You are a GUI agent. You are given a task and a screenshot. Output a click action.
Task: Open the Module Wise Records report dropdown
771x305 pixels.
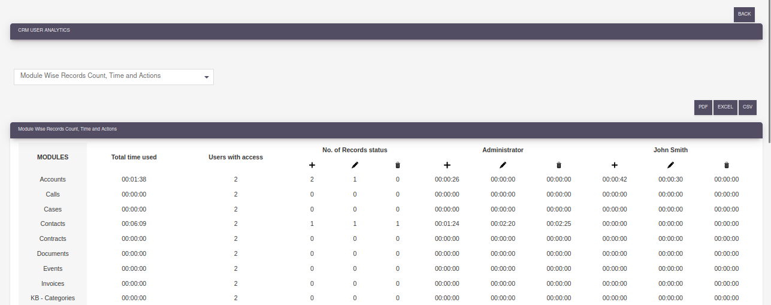coord(113,77)
